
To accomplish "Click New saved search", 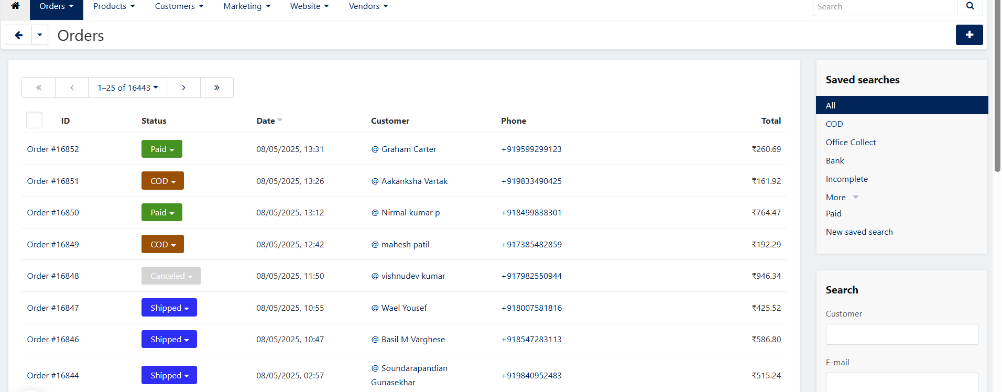I will click(x=859, y=232).
